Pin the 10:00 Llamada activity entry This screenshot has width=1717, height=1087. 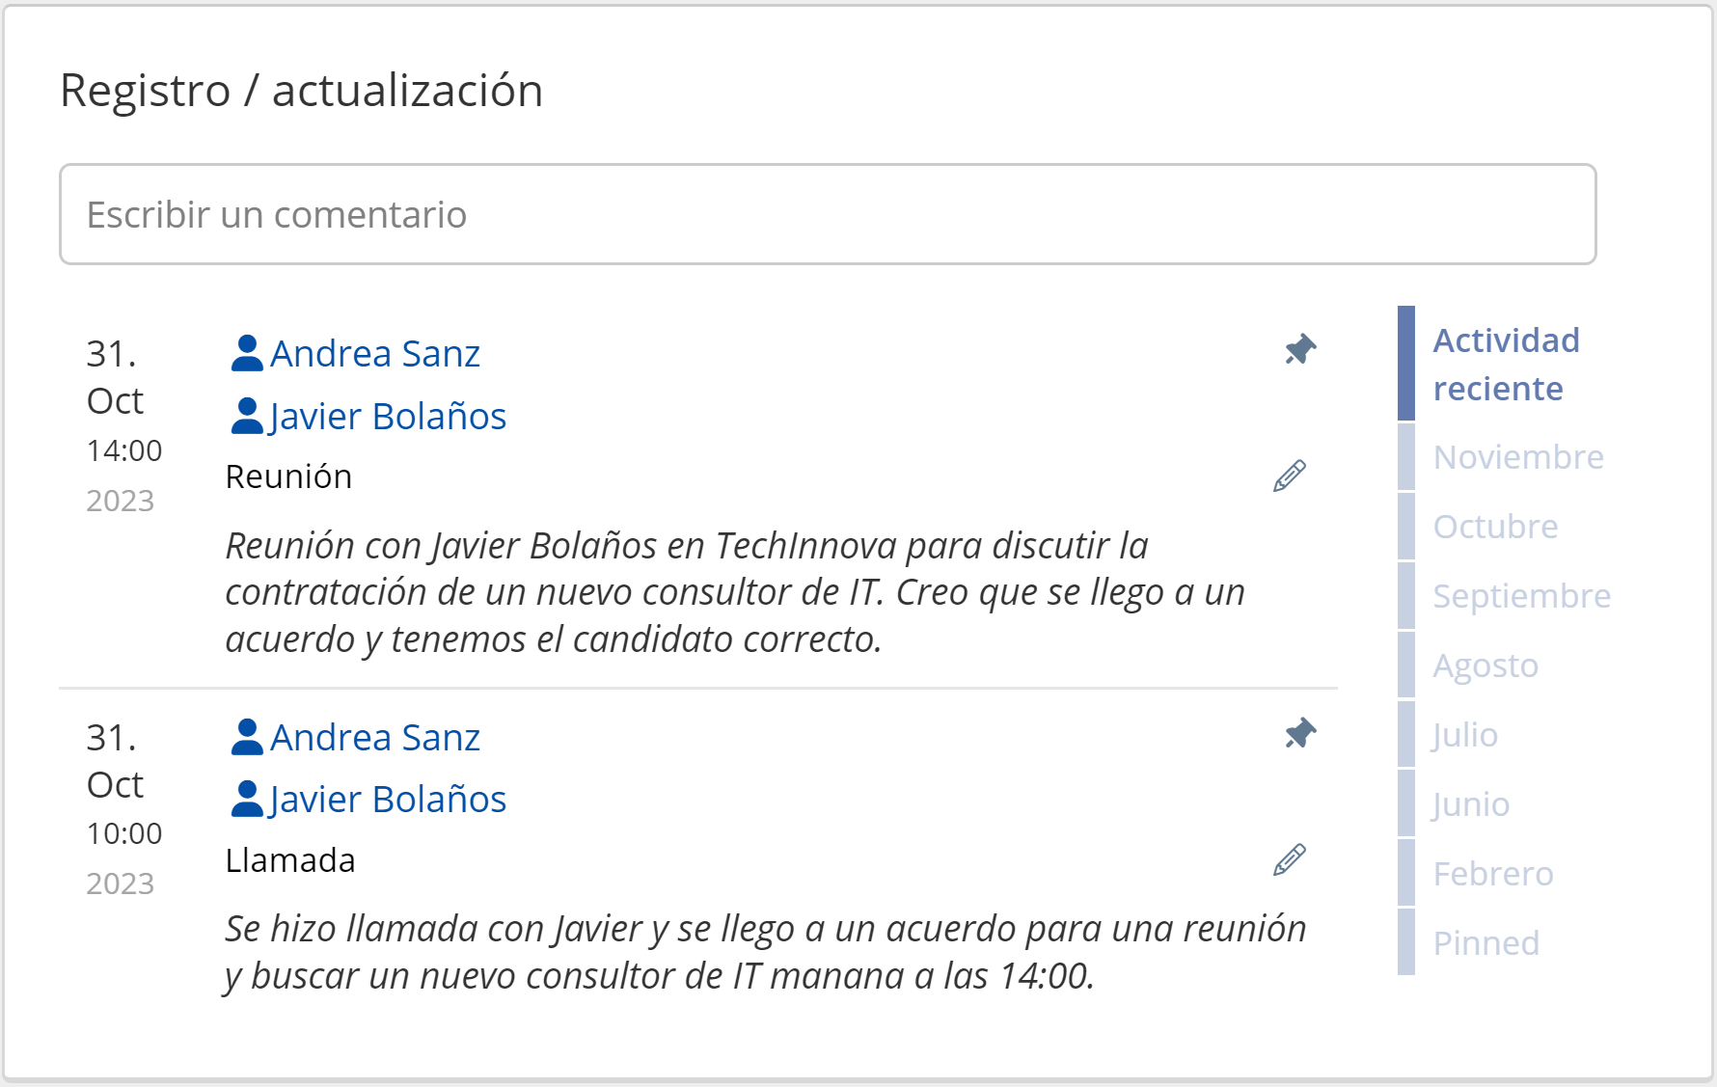1300,733
